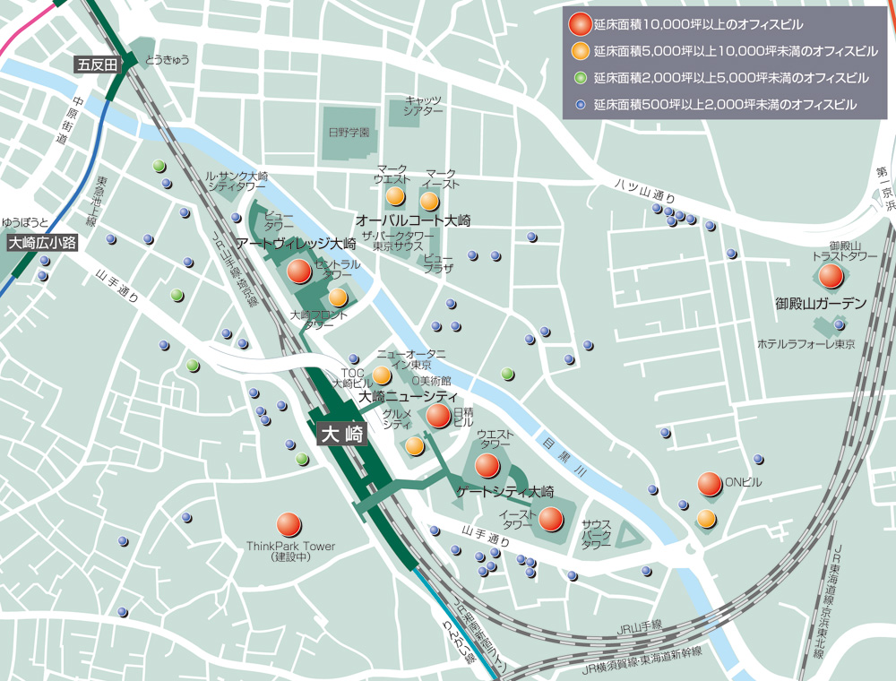Viewport: 896px width, 681px height.
Task: Click the red legend icon for 10,000坪以上
Action: click(580, 24)
